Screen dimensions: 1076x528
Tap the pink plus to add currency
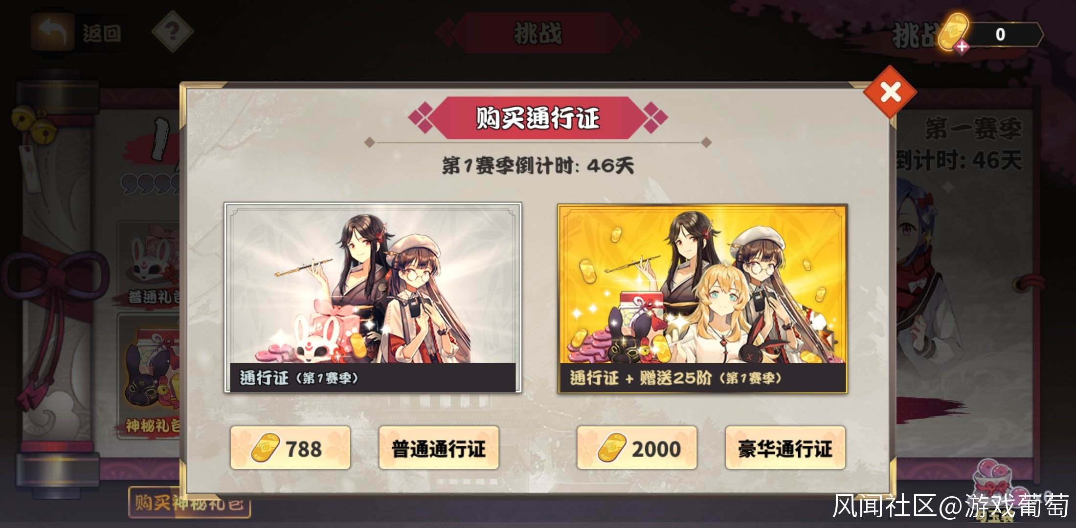tap(962, 47)
